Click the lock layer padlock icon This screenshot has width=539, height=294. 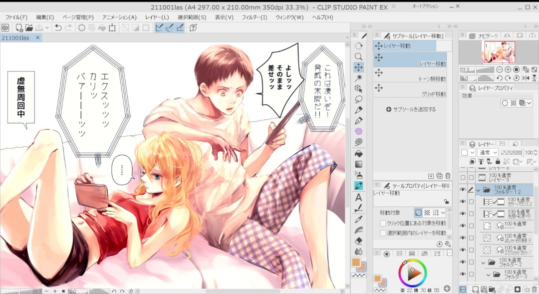[x=498, y=161]
